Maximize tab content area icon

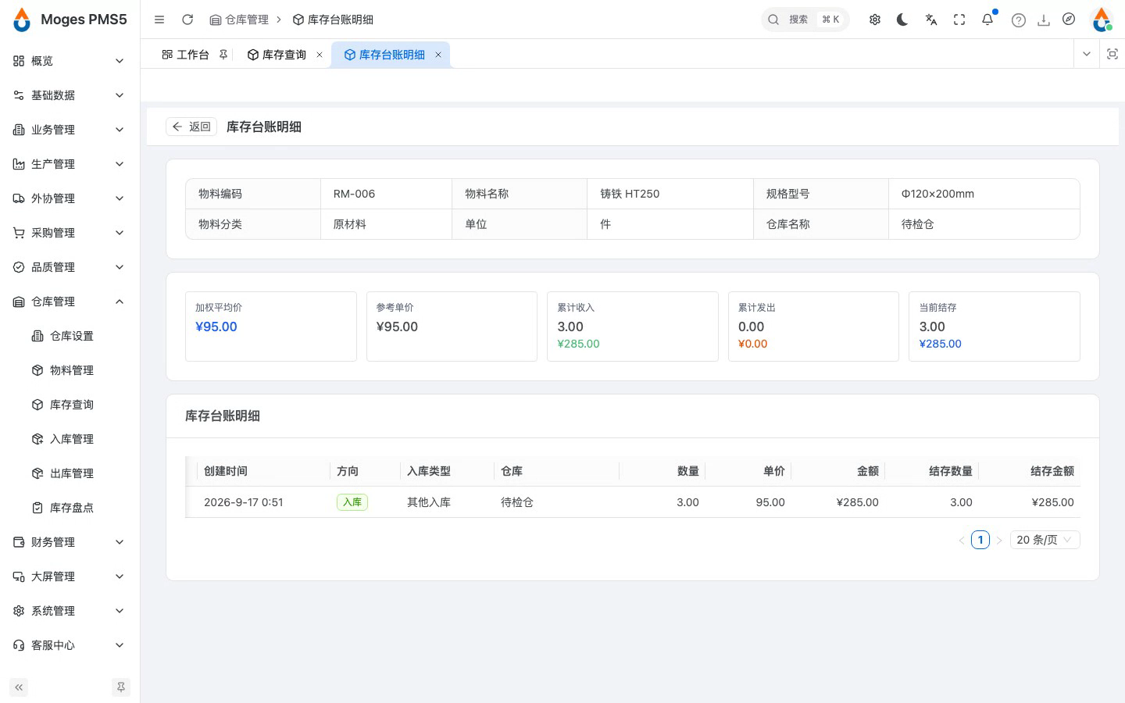click(x=1112, y=54)
